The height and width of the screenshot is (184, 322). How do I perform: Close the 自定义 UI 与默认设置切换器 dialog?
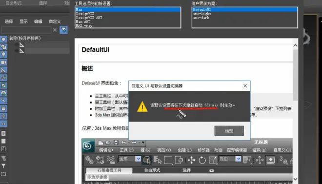coord(245,86)
